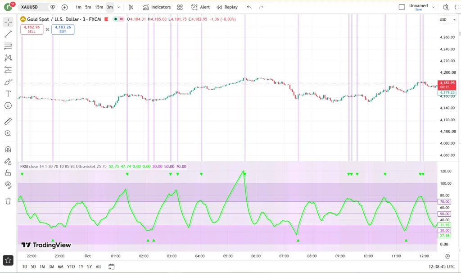
Task: Select the pattern drawing tool
Action: pos(8,58)
